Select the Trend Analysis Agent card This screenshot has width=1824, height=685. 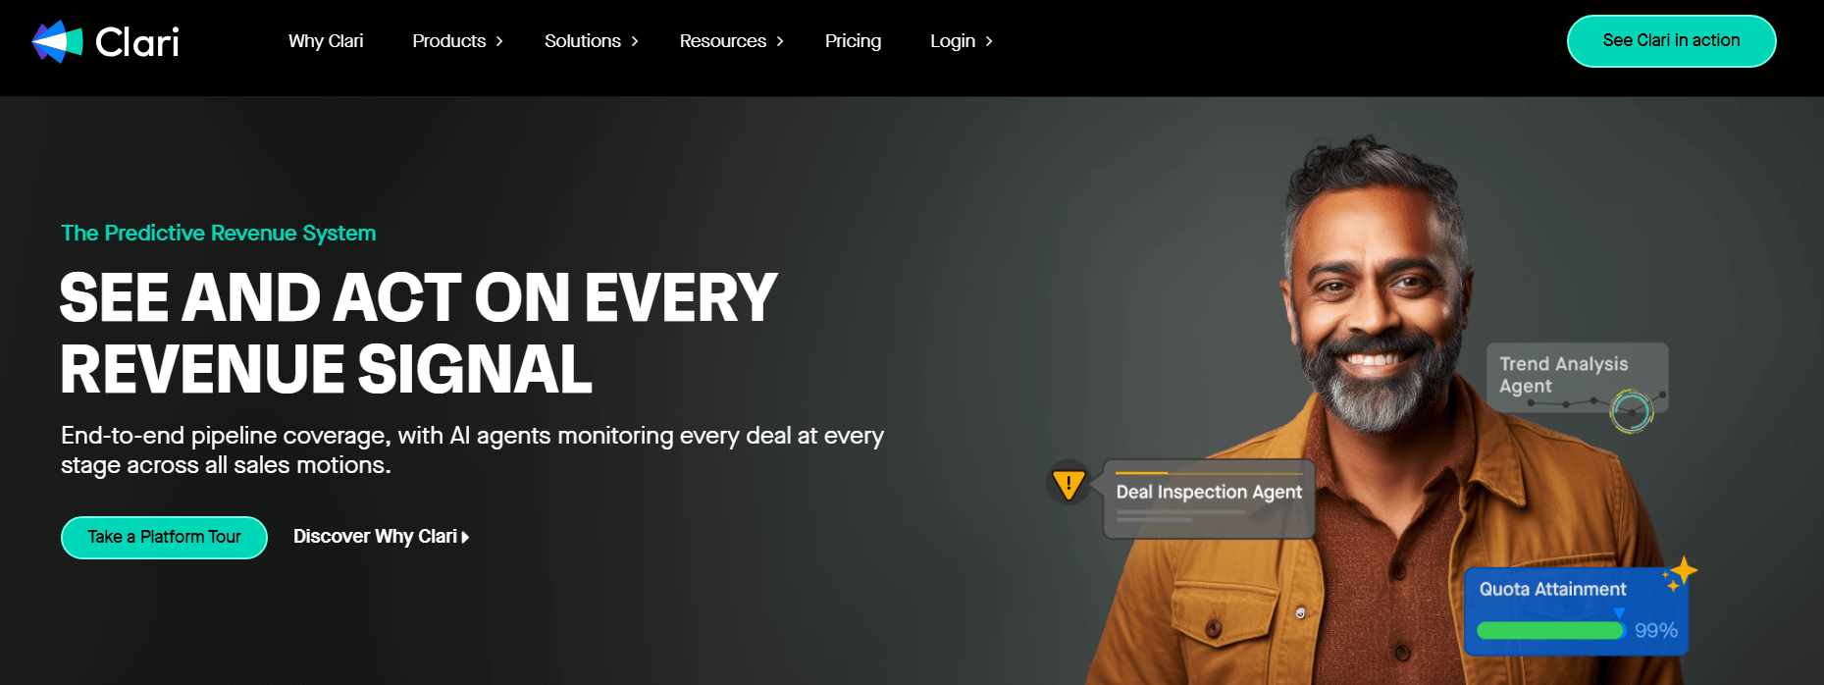(x=1577, y=378)
